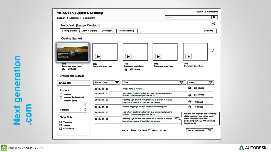This screenshot has width=271, height=152.
Task: Switch to the Getting Started tab
Action: click(69, 31)
